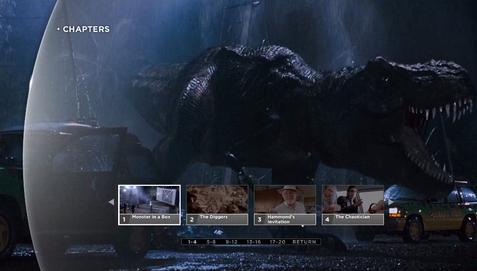Jump to chapters 1-4 page
This screenshot has width=477, height=271.
(x=192, y=242)
